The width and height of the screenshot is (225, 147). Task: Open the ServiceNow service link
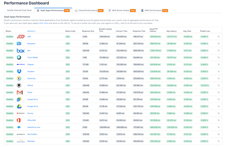[x=32, y=134]
